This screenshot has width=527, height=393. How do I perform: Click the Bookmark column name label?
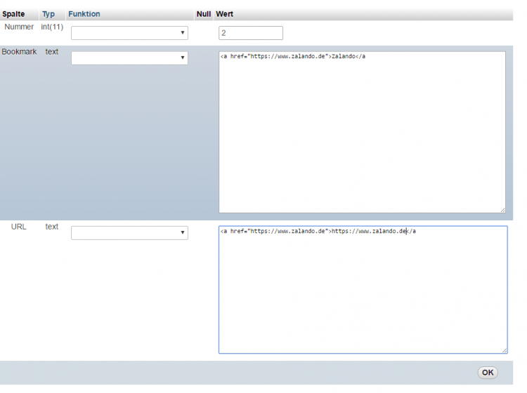click(x=19, y=52)
